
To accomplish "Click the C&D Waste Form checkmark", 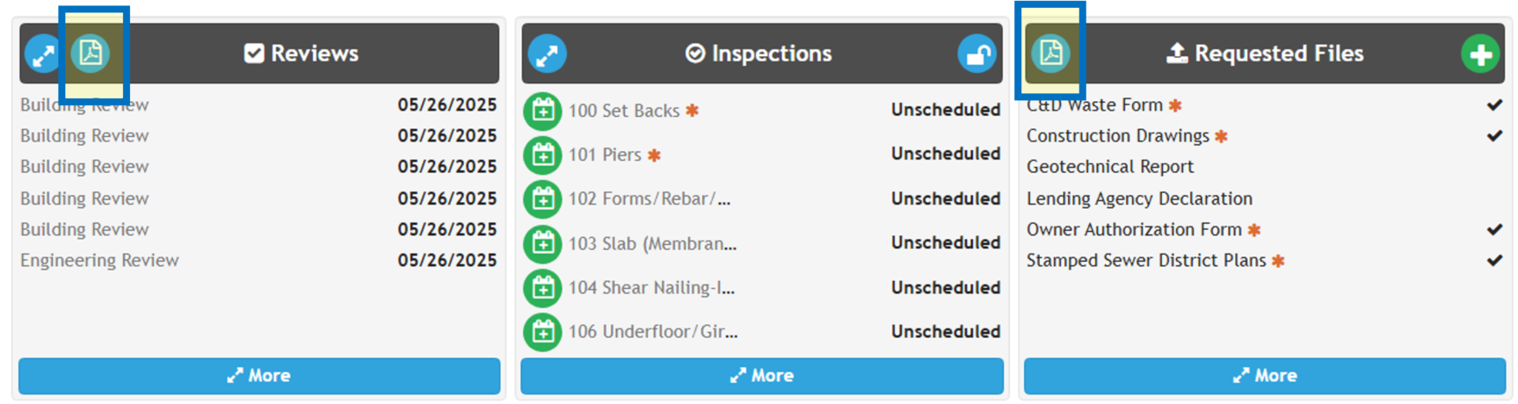I will pos(1494,105).
